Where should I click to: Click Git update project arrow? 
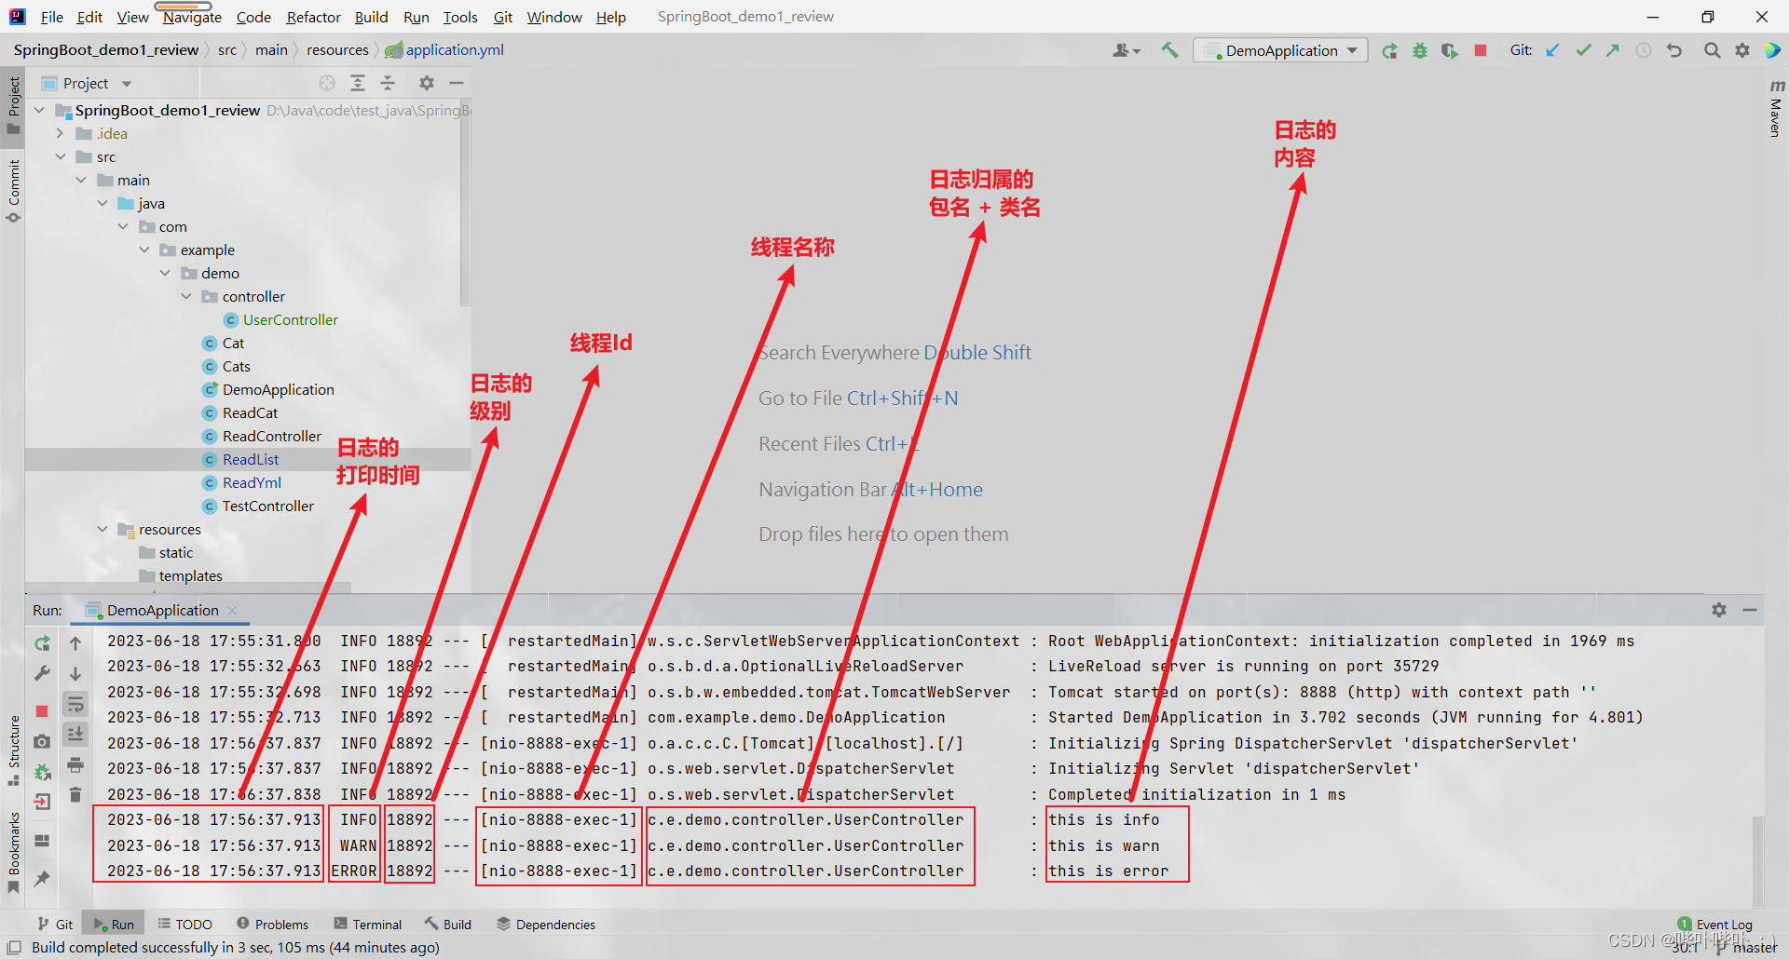(1552, 50)
